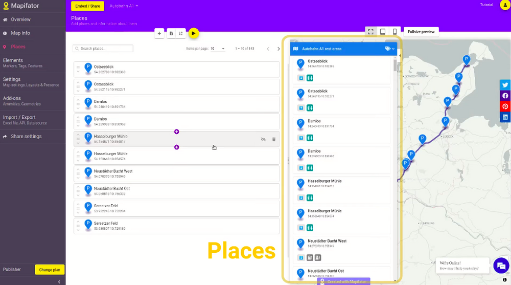Expand the Autobahn A1 map selector dropdown
The width and height of the screenshot is (511, 285).
[x=124, y=6]
